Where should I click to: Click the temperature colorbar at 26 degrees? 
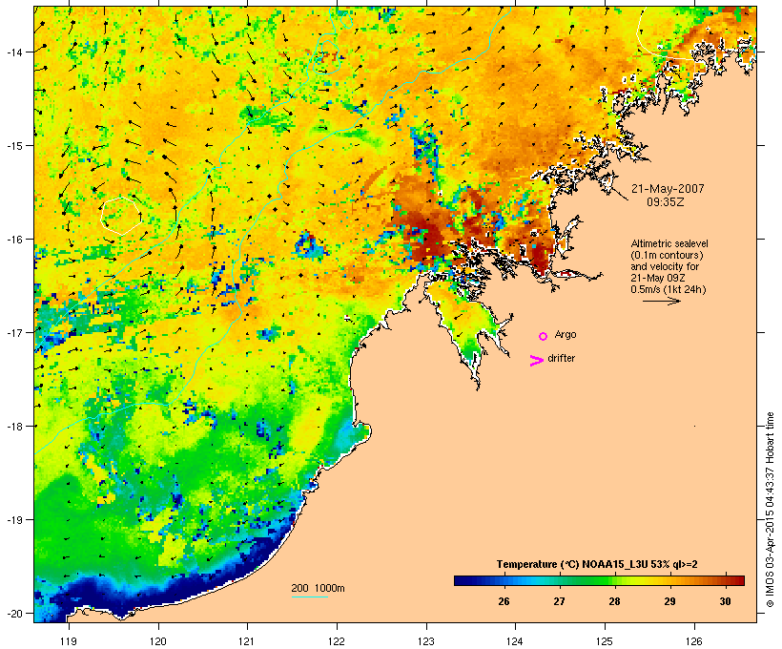[504, 580]
